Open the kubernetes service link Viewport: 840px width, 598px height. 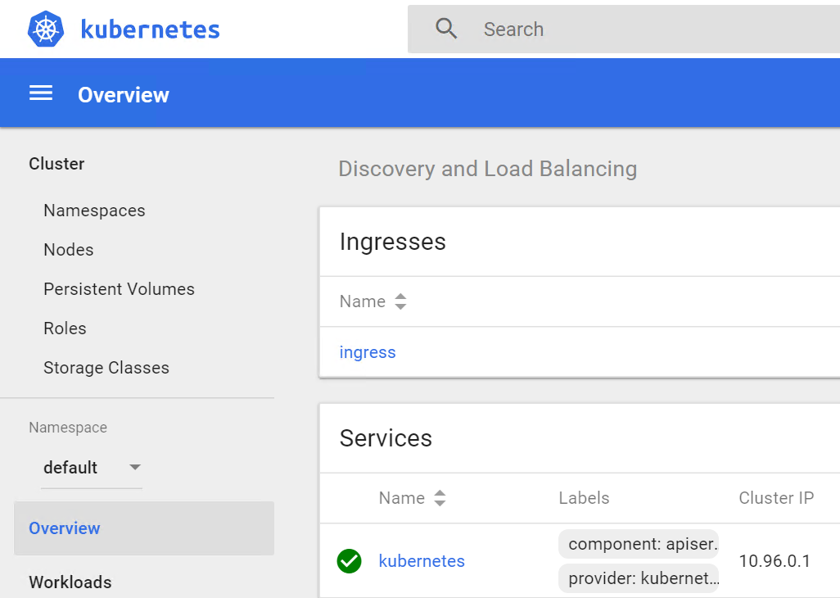422,561
